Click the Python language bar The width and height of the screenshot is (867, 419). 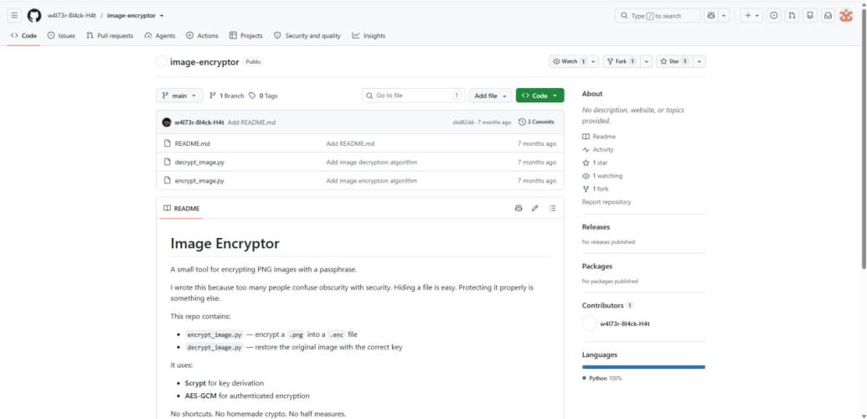click(643, 366)
